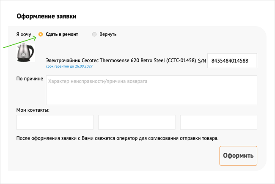
Task: Click the 'Сдать в ремонт' label text
Action: click(62, 34)
